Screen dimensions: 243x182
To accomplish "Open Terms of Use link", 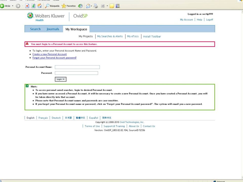I will [x=92, y=126].
